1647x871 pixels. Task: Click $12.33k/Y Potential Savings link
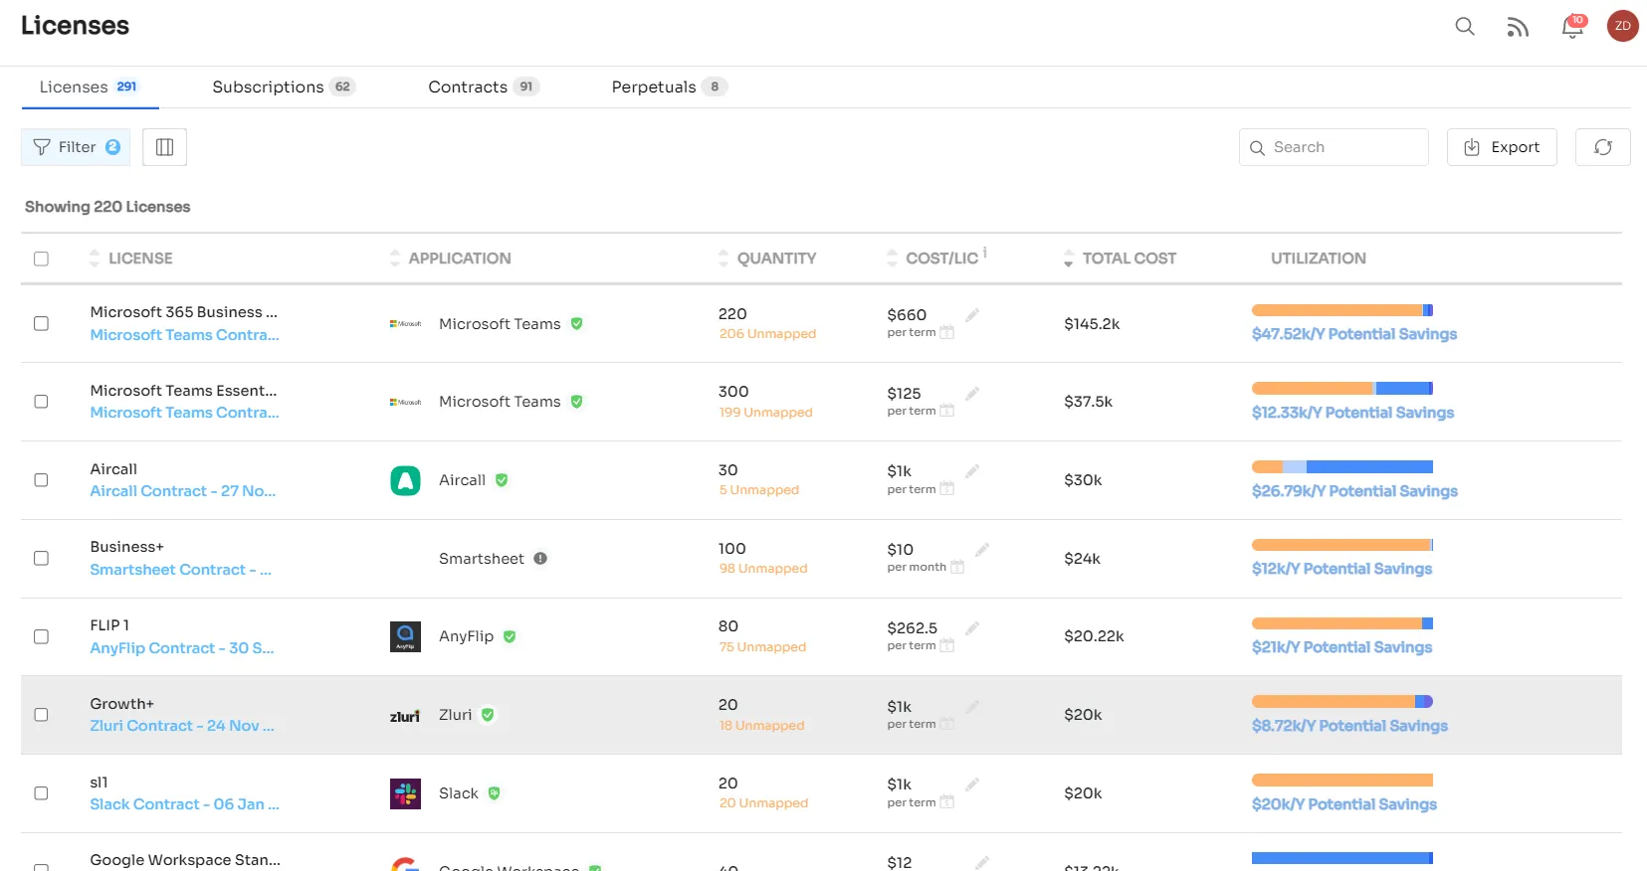pyautogui.click(x=1352, y=413)
